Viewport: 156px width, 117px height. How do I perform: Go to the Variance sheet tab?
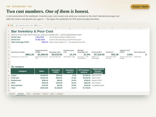tap(45, 94)
